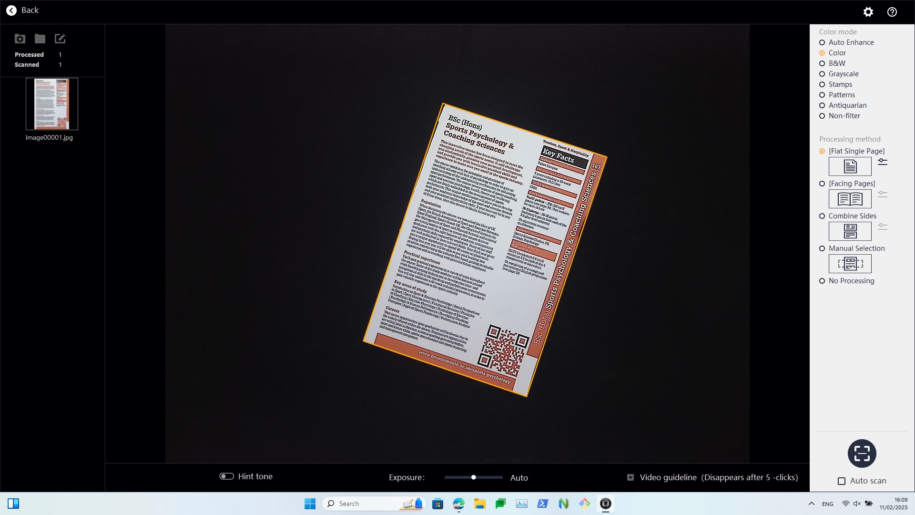Image resolution: width=915 pixels, height=515 pixels.
Task: Click the Combine Sides page icon
Action: coord(850,231)
